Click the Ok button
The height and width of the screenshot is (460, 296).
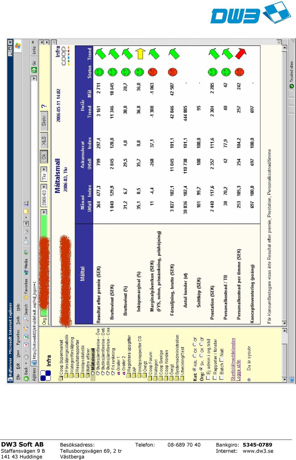point(44,157)
